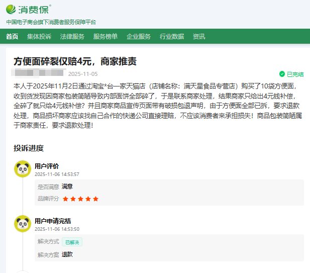Click the 满意 satisfaction value
310x273 pixels.
(67, 187)
